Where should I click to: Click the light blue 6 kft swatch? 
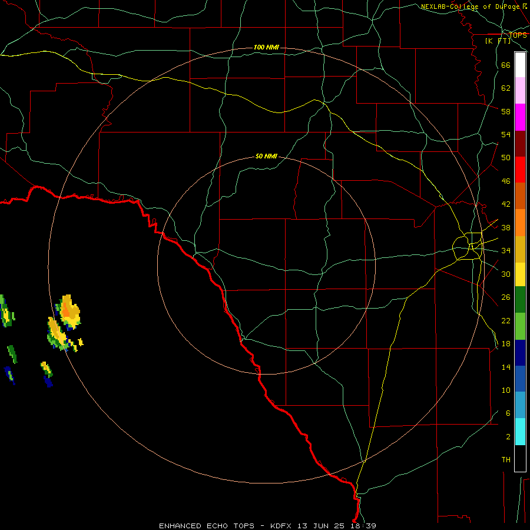click(520, 405)
